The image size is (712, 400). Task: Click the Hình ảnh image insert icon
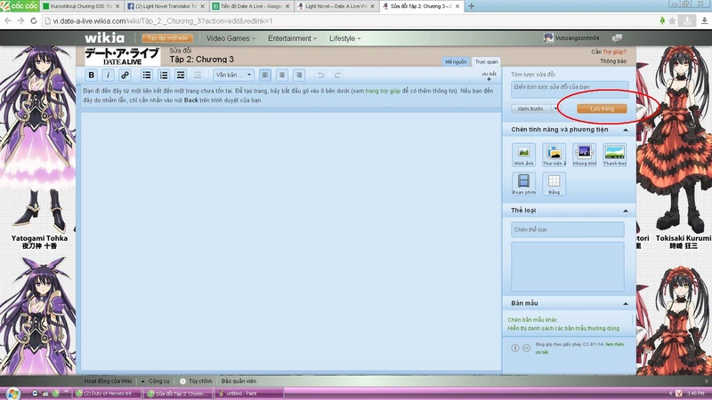click(524, 153)
